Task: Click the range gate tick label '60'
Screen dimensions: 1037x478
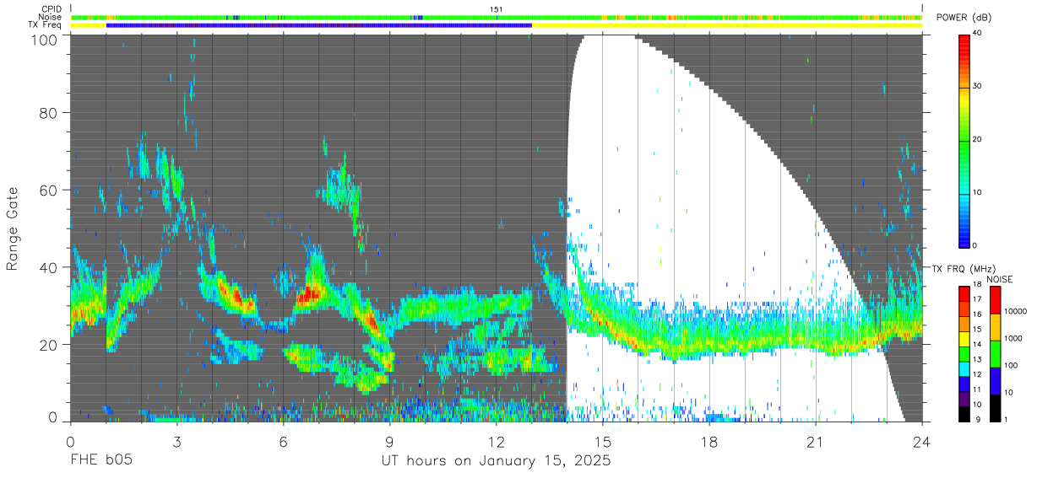Action: (x=49, y=191)
